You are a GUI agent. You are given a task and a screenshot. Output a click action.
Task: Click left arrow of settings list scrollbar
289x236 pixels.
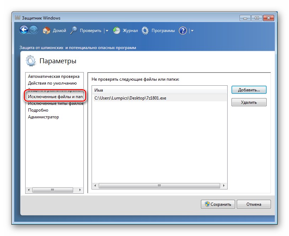(29, 190)
